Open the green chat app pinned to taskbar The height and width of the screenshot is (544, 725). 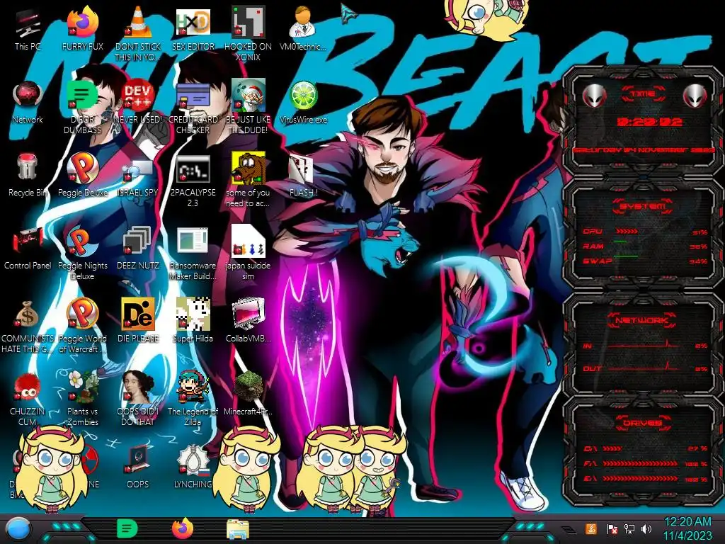point(127,528)
